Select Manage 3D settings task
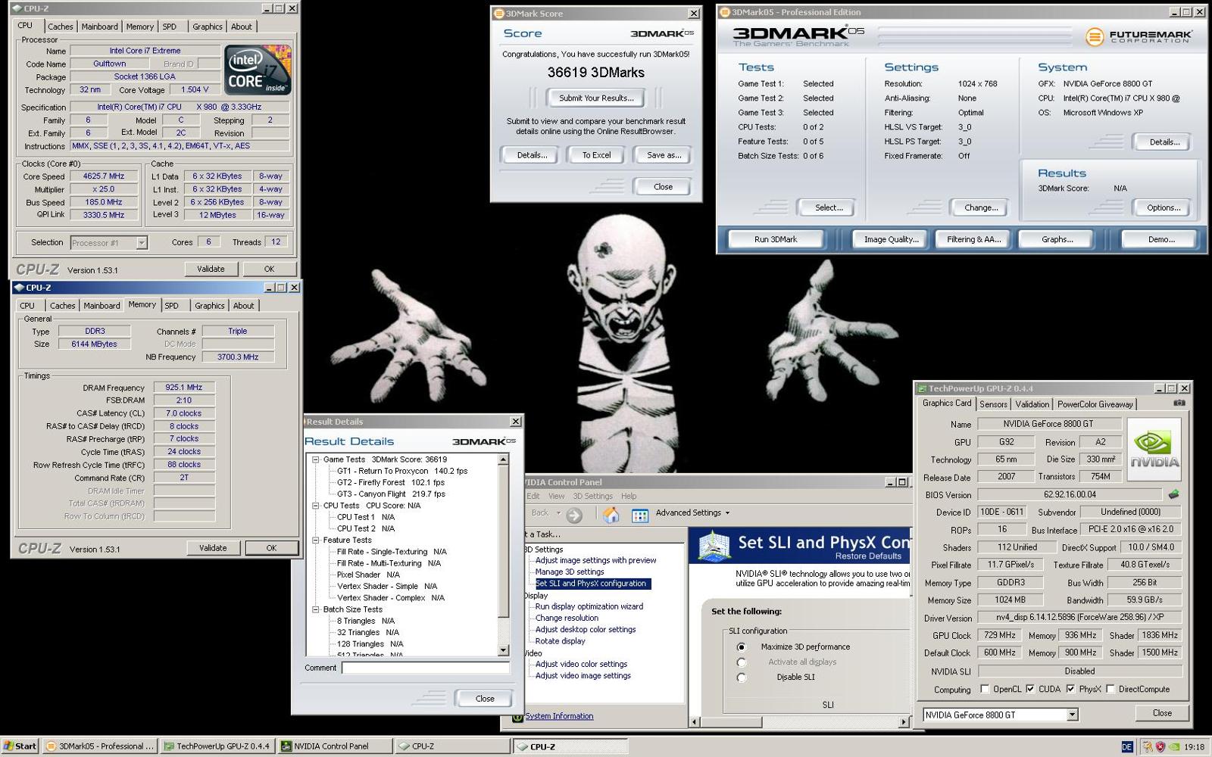This screenshot has height=757, width=1212. click(x=570, y=572)
